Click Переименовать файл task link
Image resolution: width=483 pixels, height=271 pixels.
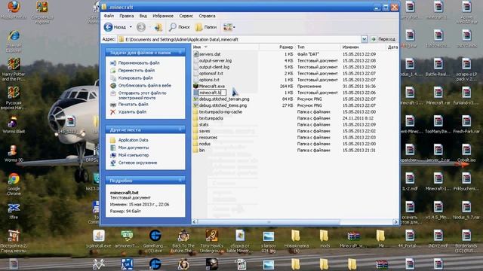tap(139, 62)
